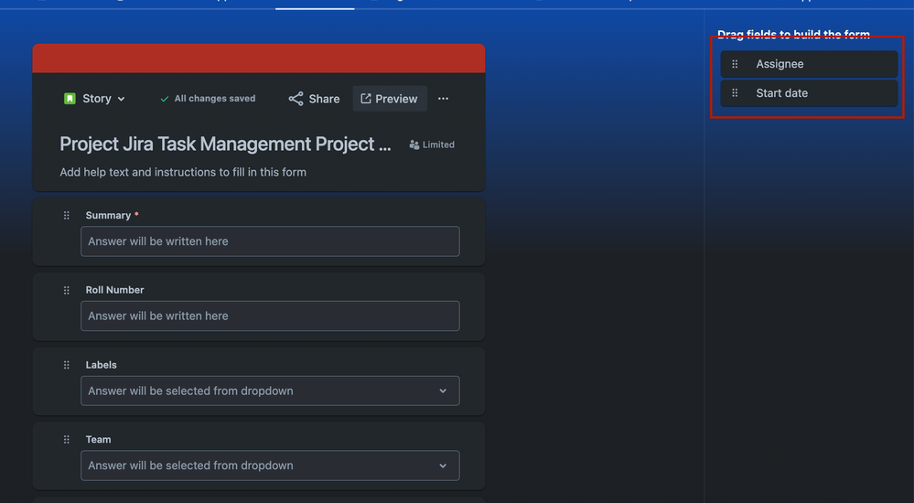
Task: Click the Limited people icon
Action: 414,144
